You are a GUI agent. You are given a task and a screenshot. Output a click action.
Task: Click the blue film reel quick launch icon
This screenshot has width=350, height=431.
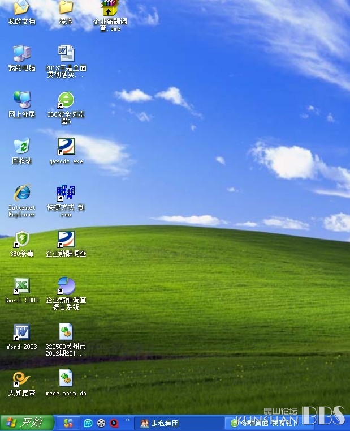click(88, 423)
